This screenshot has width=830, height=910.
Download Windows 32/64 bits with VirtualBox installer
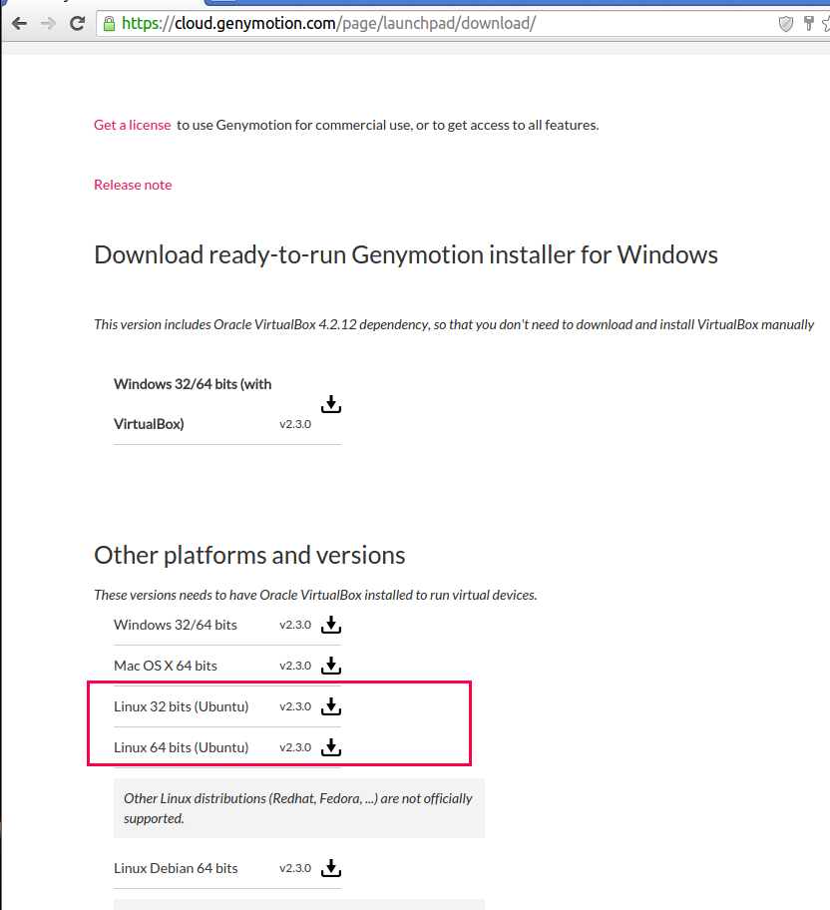331,404
